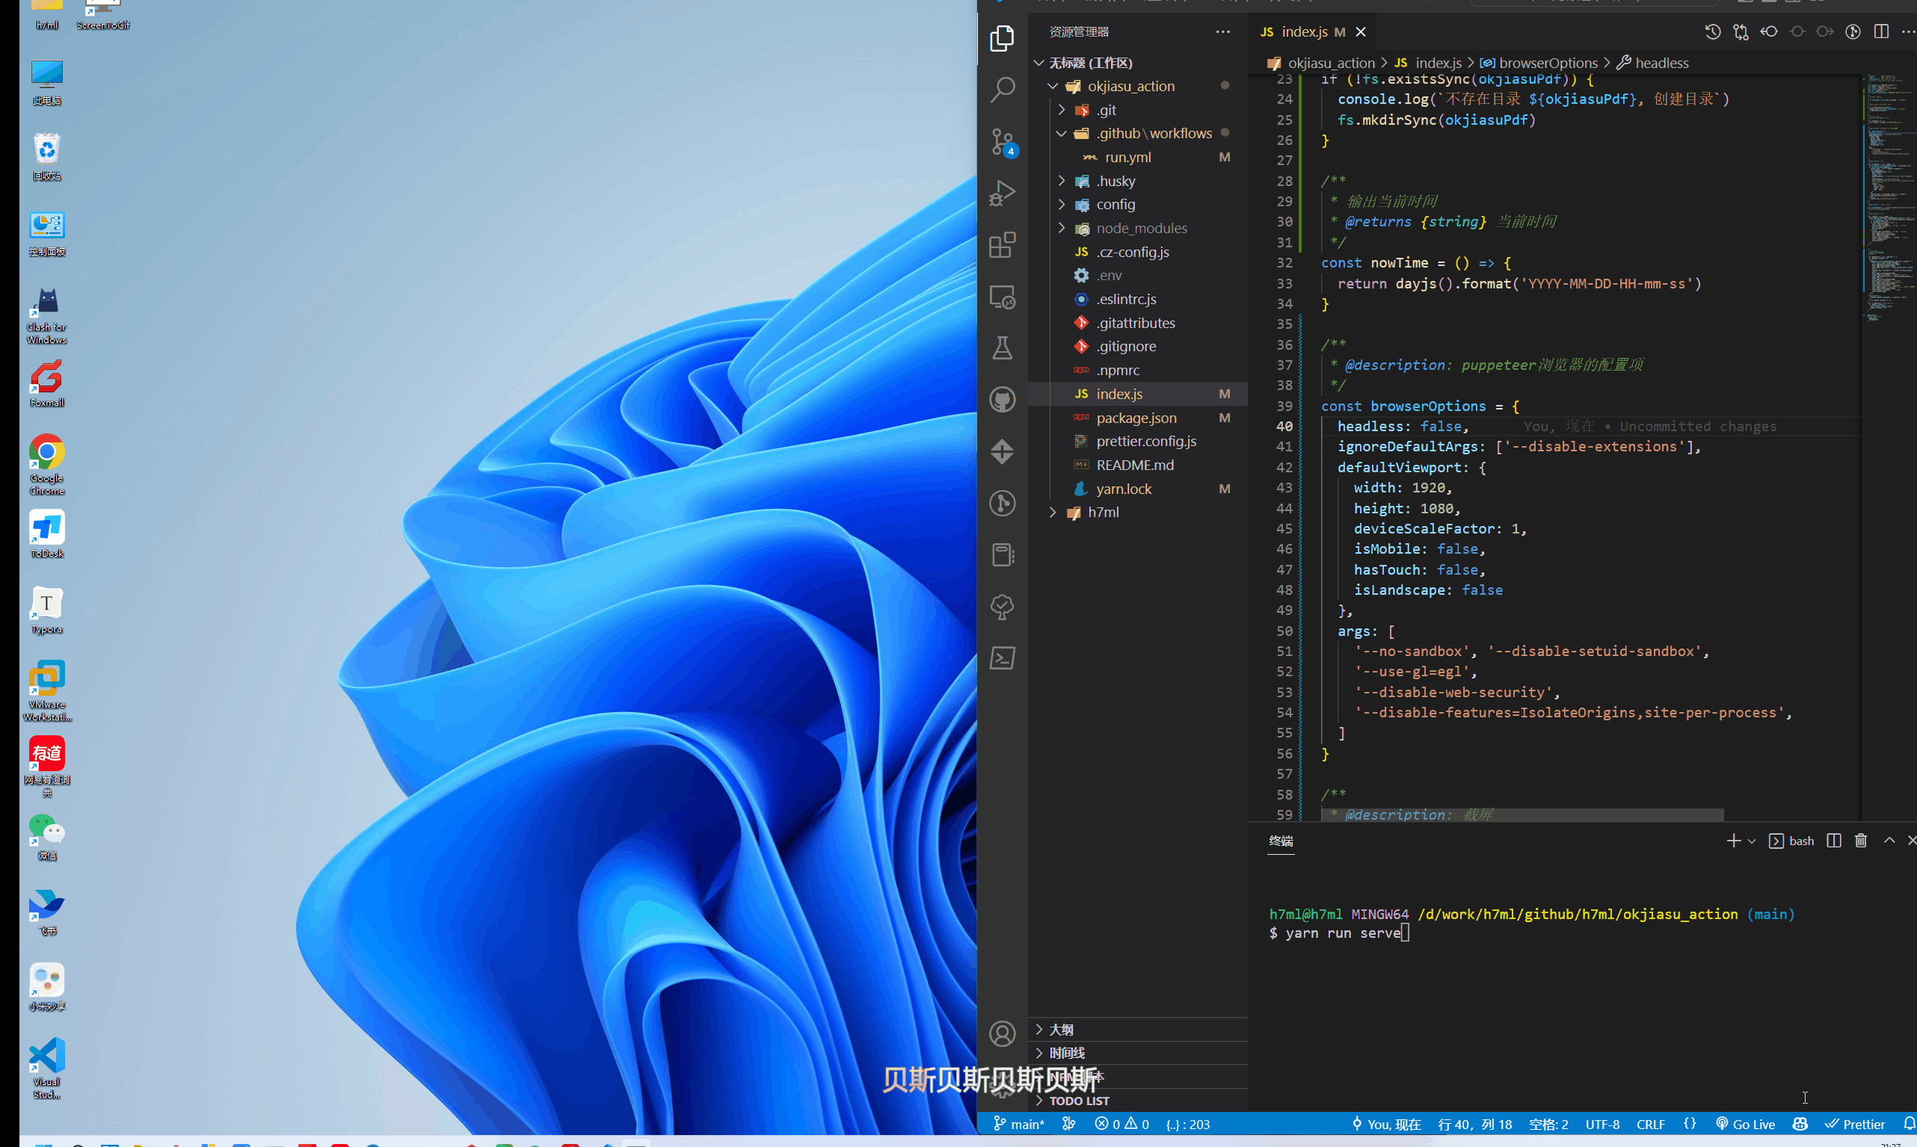Open the GitHub view in the activity bar

point(1002,400)
